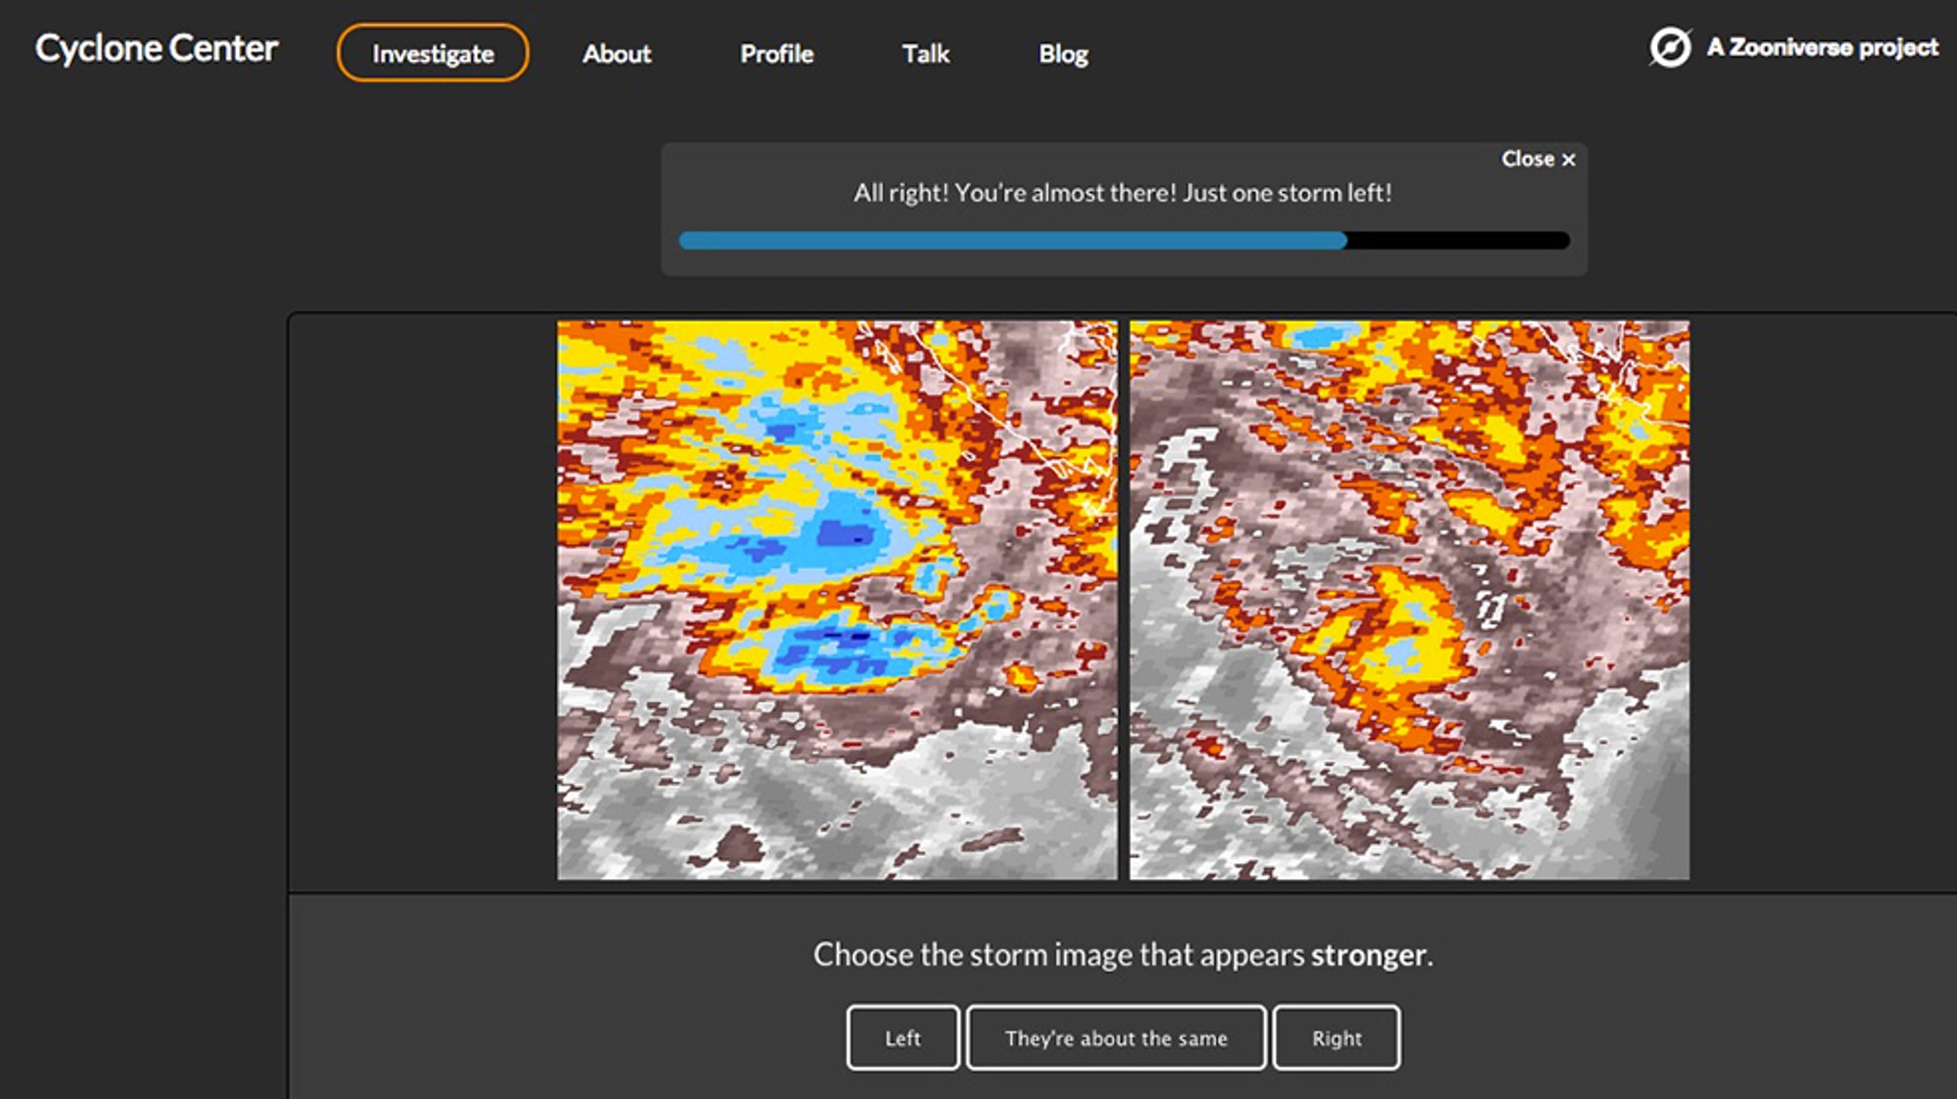This screenshot has width=1957, height=1099.
Task: Choose Right as the stronger storm
Action: [1335, 1037]
